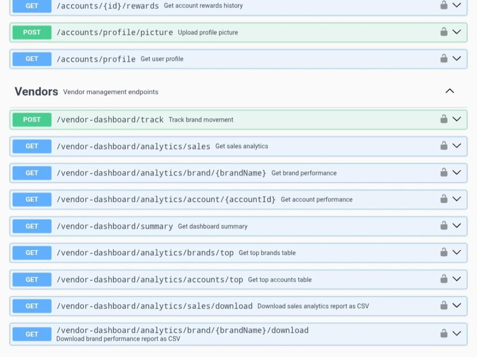This screenshot has height=357, width=477.
Task: Collapse the Vendors section with the up chevron
Action: point(450,91)
